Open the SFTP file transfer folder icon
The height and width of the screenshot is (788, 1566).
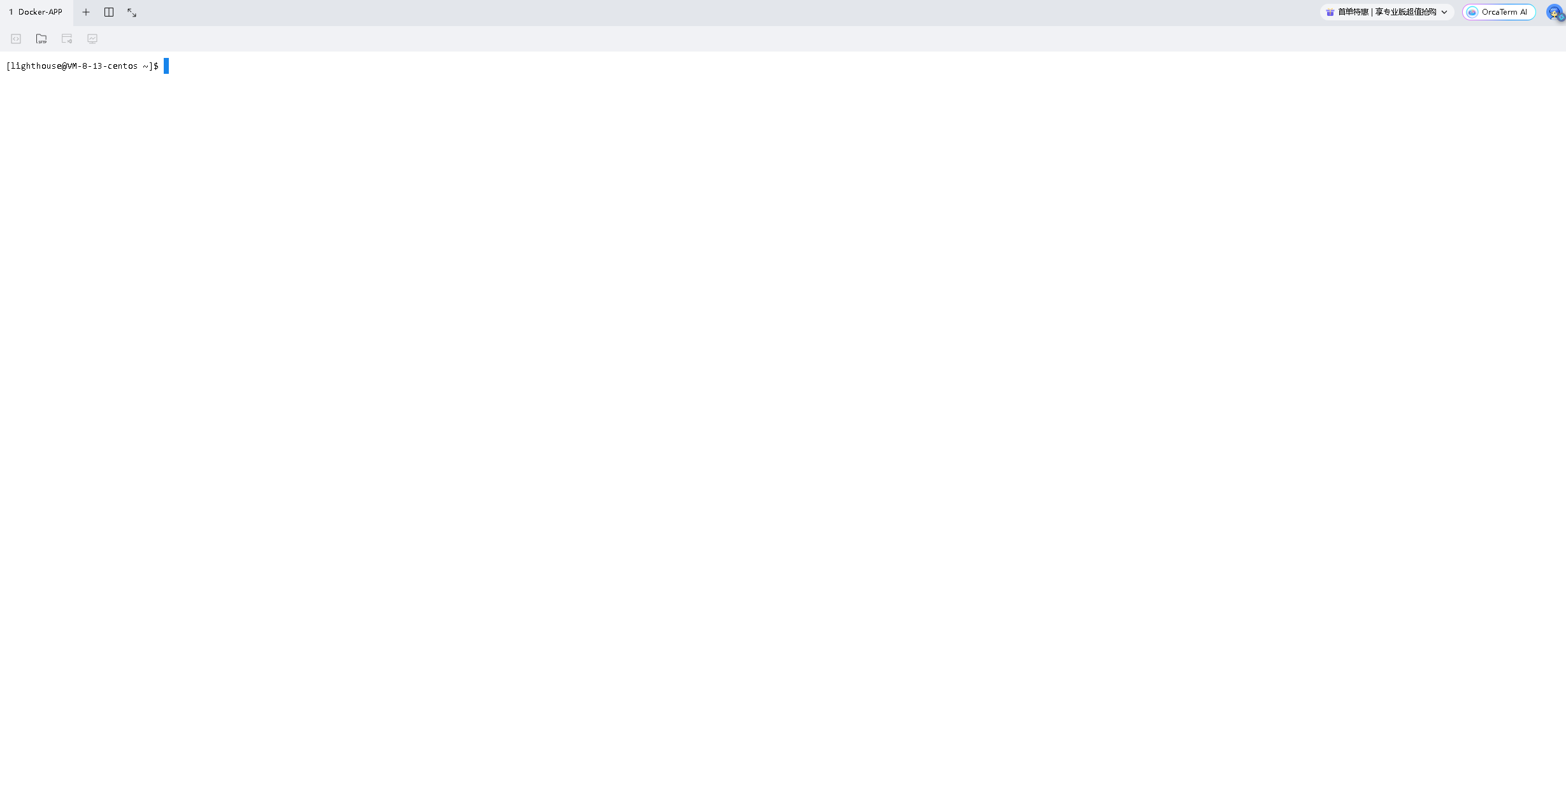click(x=41, y=39)
